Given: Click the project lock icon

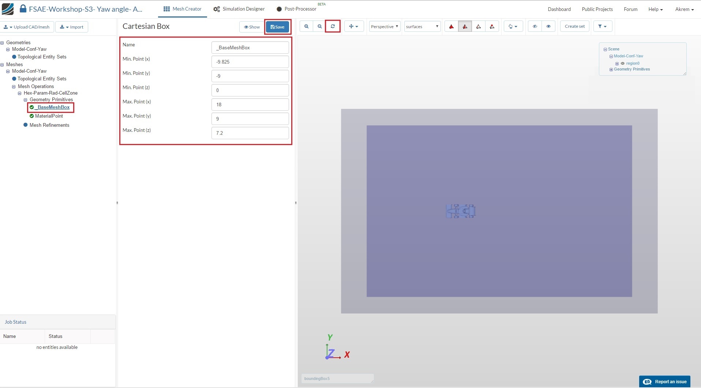Looking at the screenshot, I should pyautogui.click(x=23, y=8).
